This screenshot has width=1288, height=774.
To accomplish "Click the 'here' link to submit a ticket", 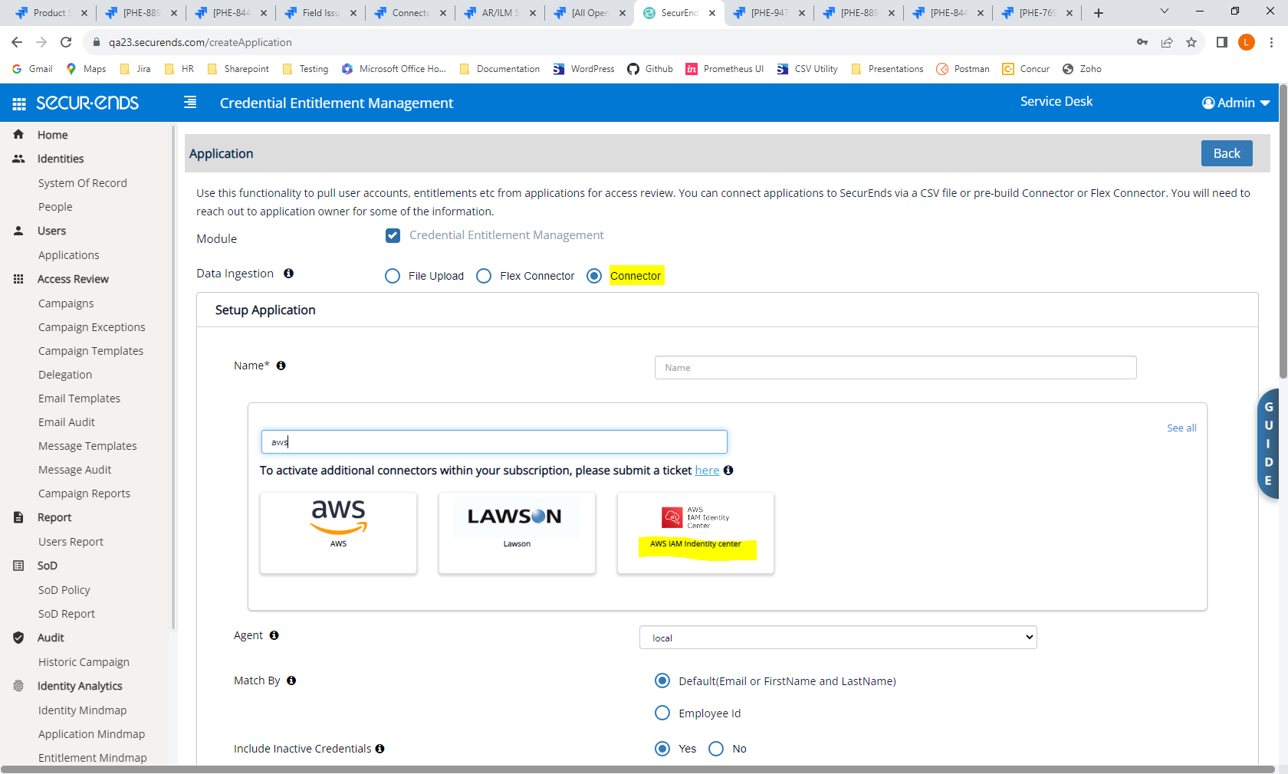I will 706,470.
